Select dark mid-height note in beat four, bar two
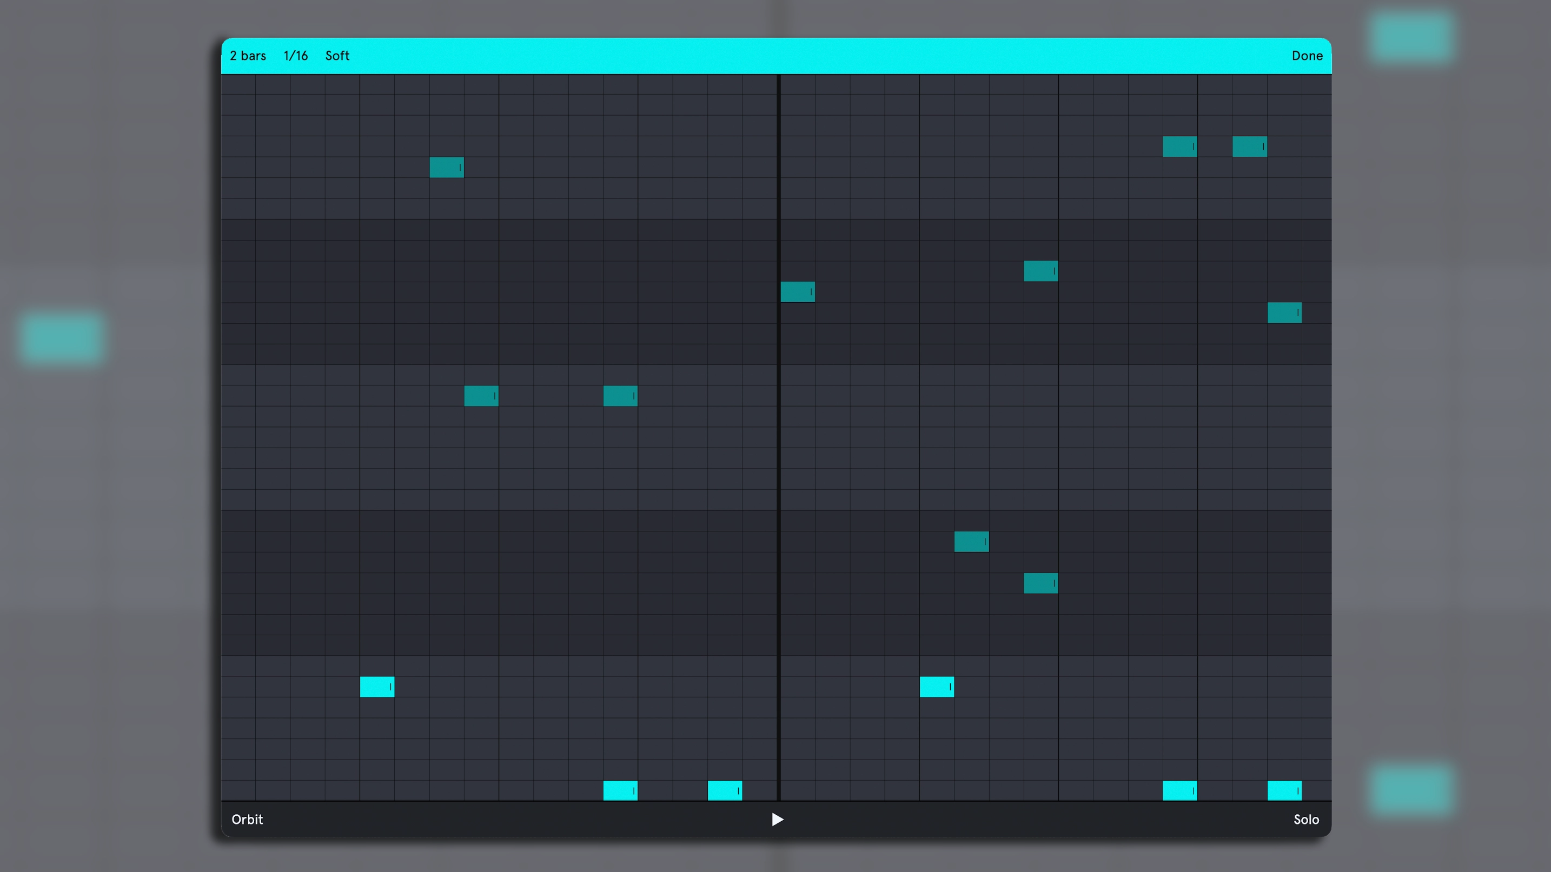 [x=1284, y=313]
